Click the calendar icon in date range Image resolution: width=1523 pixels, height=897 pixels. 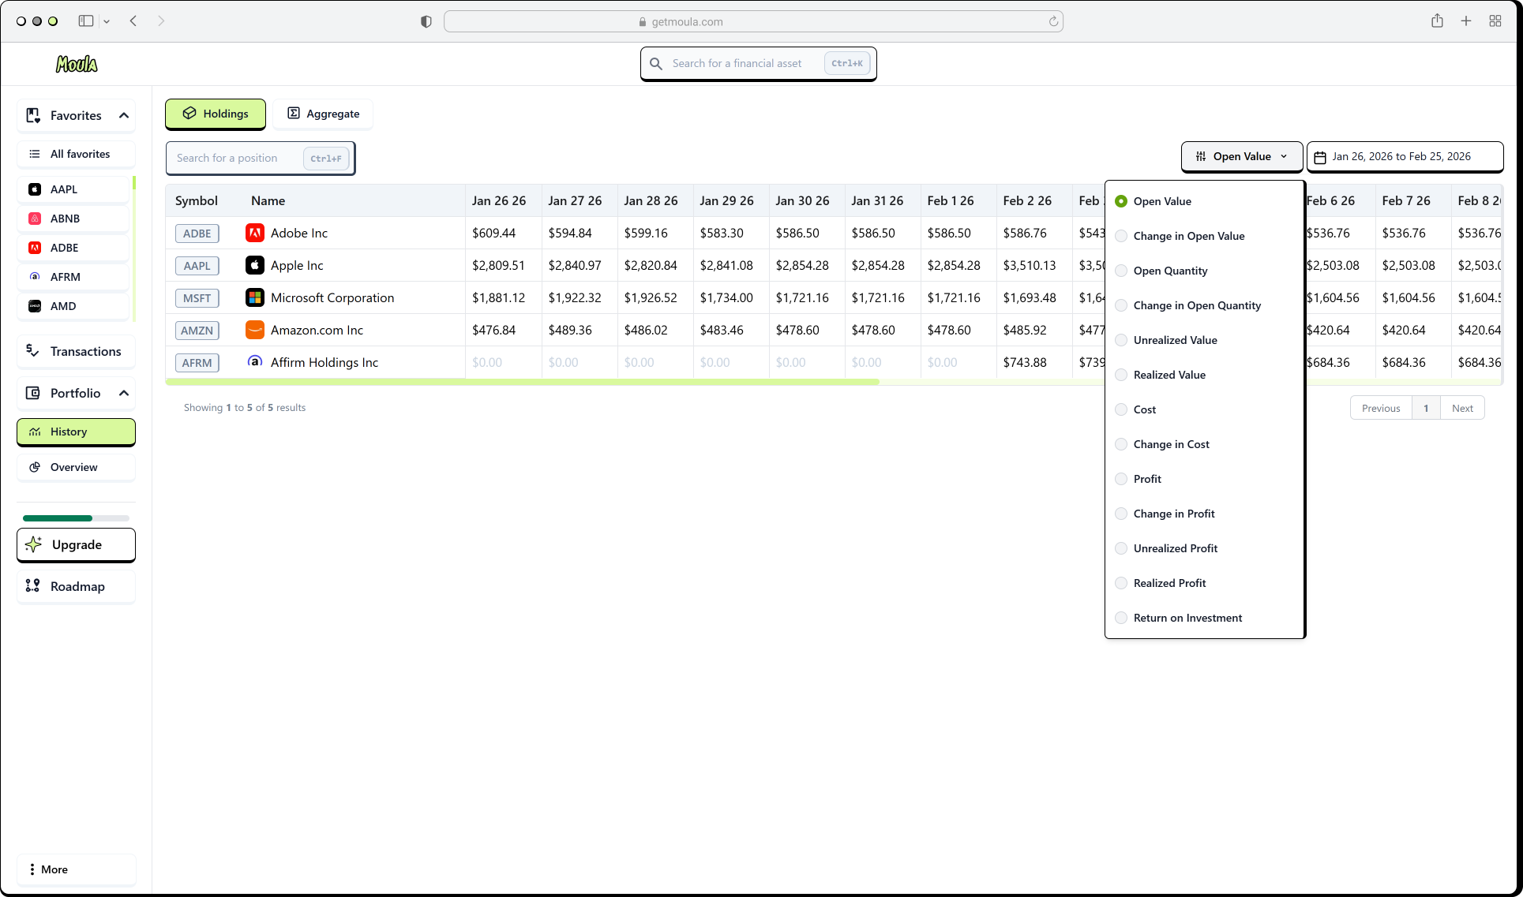coord(1320,157)
